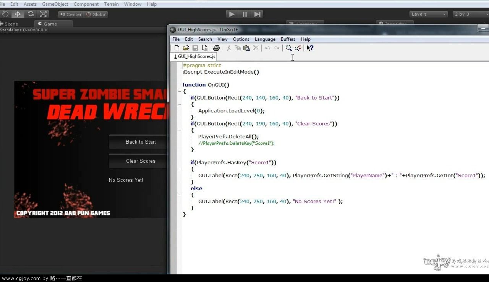
Task: Open Unity's Window menu
Action: coord(133,4)
